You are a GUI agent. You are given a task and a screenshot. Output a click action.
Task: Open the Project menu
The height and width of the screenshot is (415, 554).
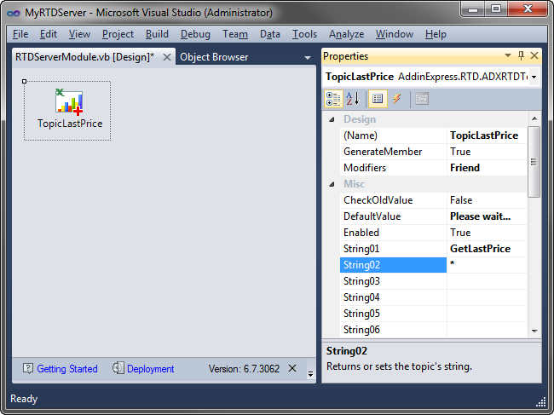[118, 34]
